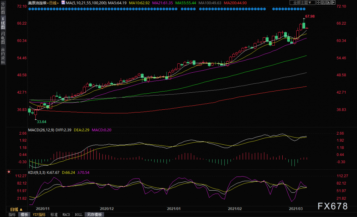This screenshot has height=217, width=357.
Task: Select the K线图 vertical tab
Action: [3, 23]
